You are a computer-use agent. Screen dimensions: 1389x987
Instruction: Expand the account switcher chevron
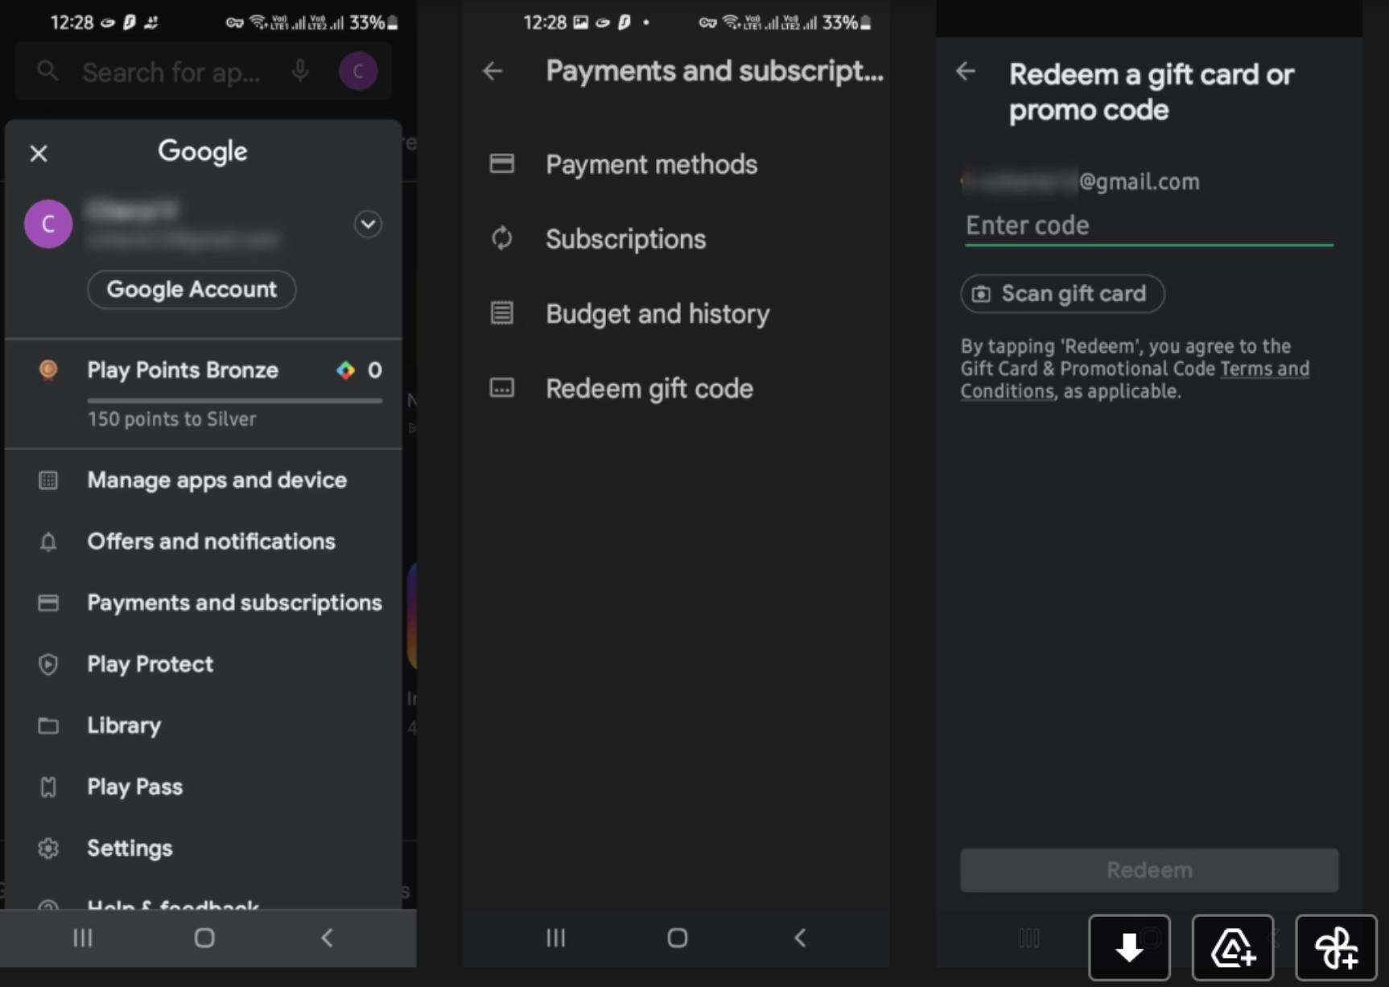[x=368, y=224]
